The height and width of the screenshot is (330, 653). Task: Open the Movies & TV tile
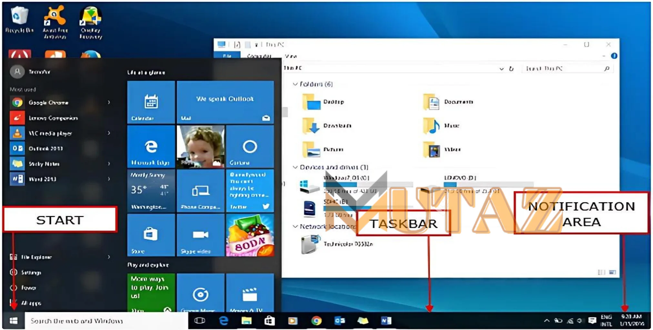[x=250, y=293]
